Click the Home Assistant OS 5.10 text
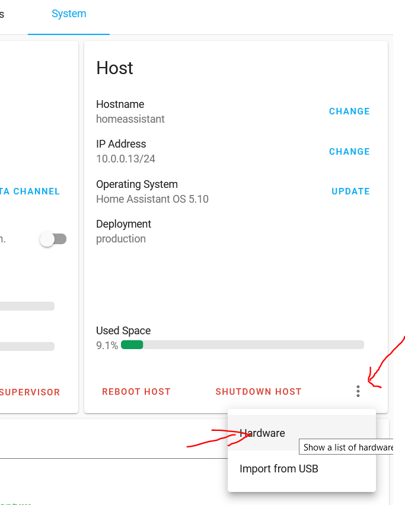This screenshot has height=505, width=405. coord(152,199)
